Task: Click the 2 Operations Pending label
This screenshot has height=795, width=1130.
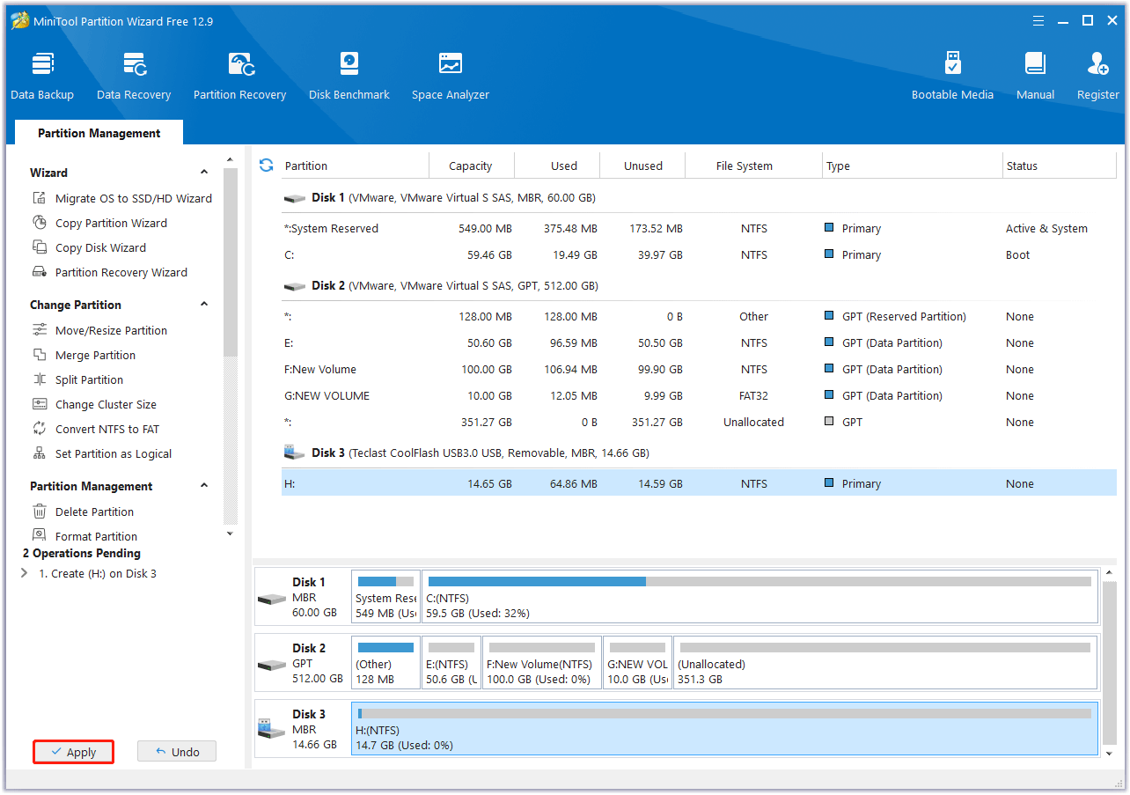Action: (82, 553)
